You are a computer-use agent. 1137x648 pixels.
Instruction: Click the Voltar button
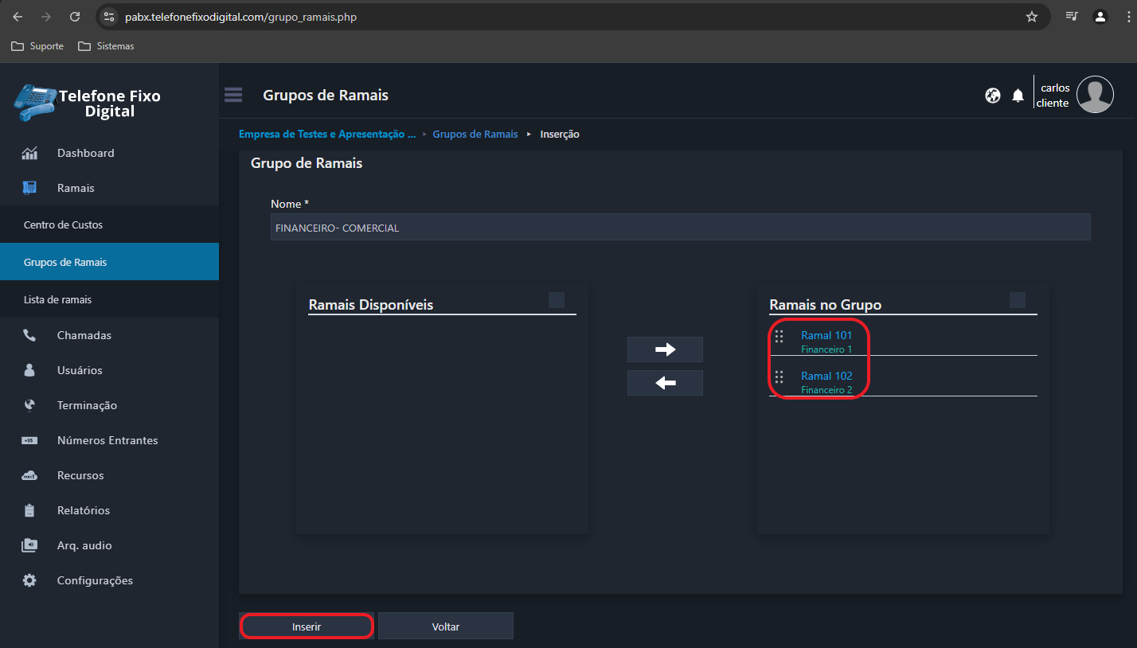click(446, 627)
